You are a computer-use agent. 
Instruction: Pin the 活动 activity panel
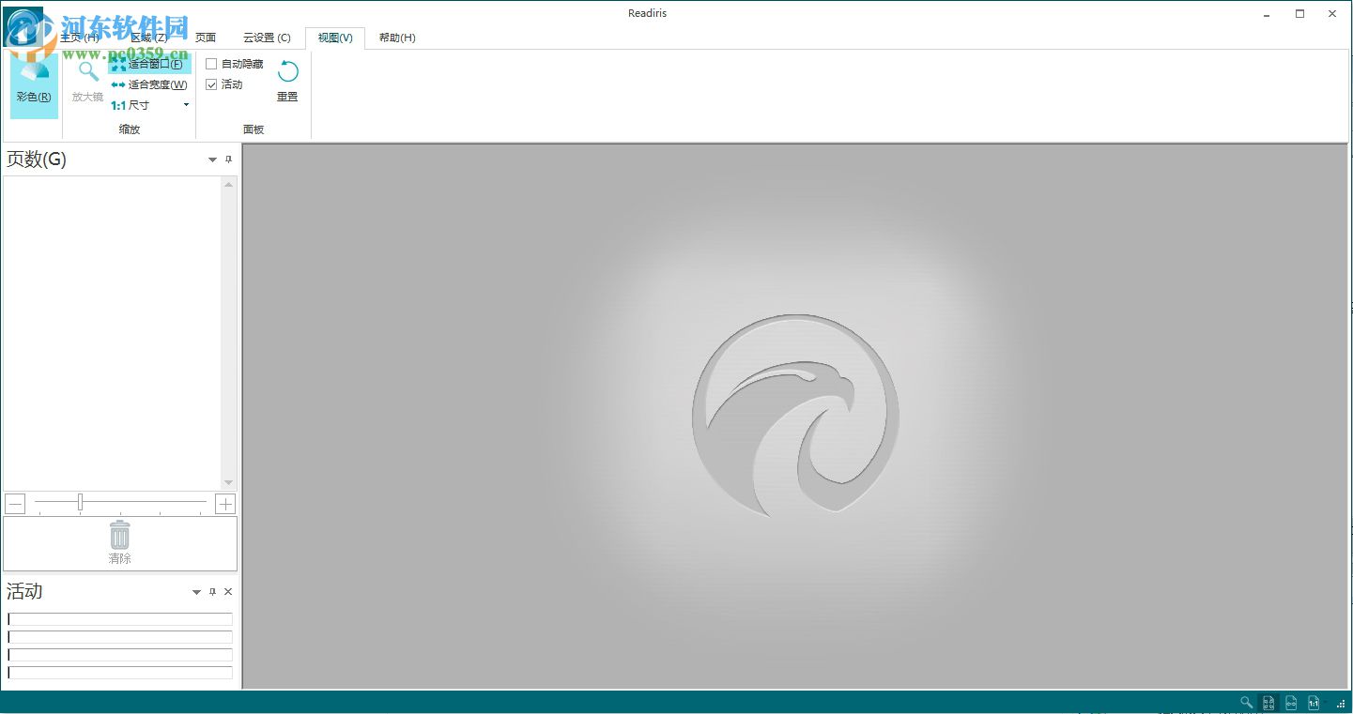click(212, 592)
